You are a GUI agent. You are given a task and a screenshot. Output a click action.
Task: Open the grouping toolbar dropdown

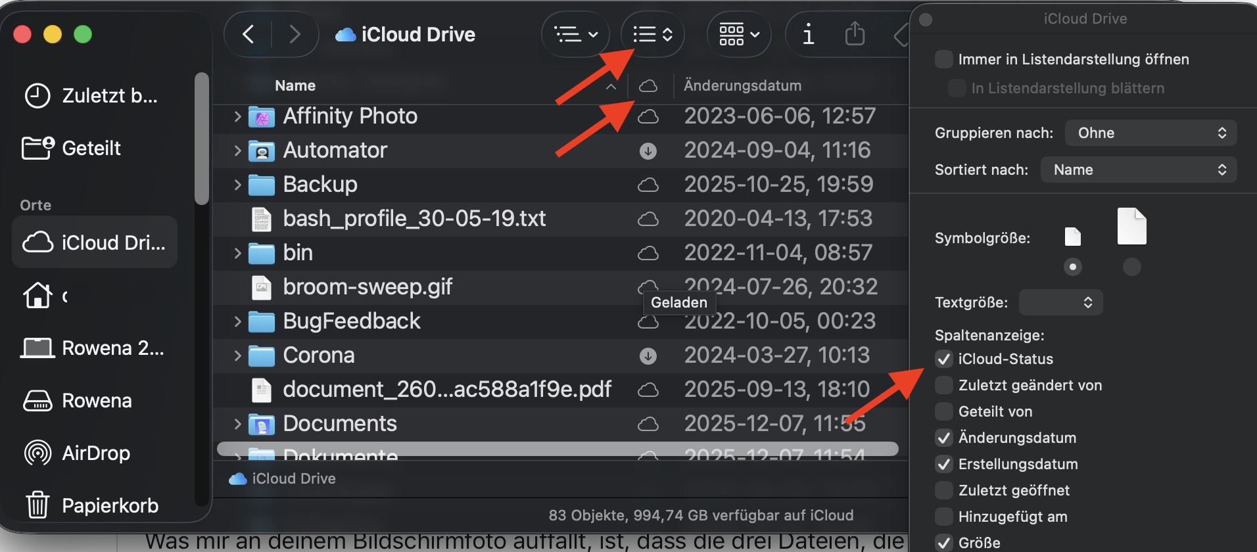pyautogui.click(x=739, y=34)
